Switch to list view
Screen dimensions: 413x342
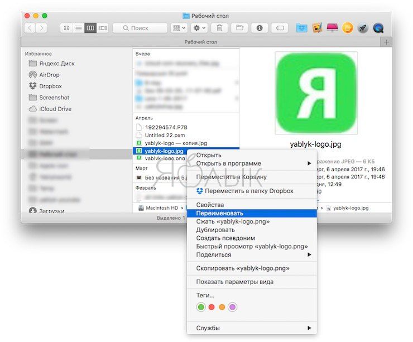[79, 28]
